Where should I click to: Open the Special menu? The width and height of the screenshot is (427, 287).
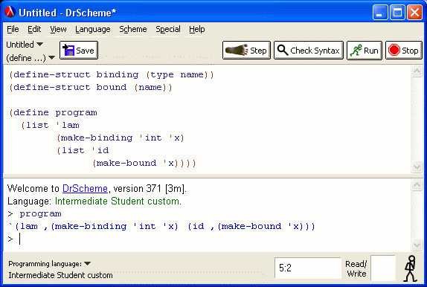tap(168, 29)
